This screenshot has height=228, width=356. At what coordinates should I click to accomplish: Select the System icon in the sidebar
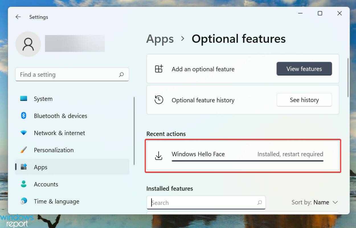(x=23, y=99)
